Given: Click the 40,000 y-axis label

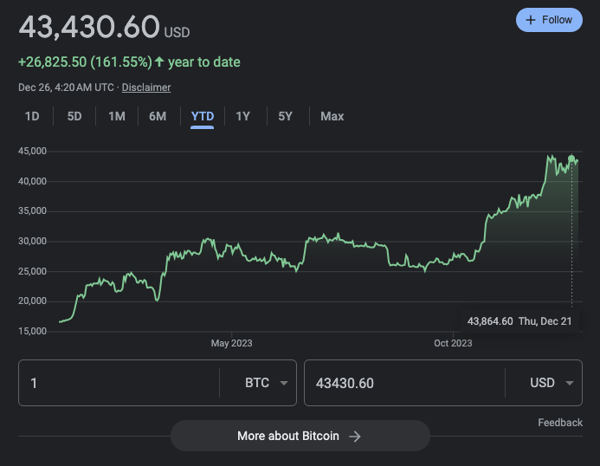Looking at the screenshot, I should point(32,181).
